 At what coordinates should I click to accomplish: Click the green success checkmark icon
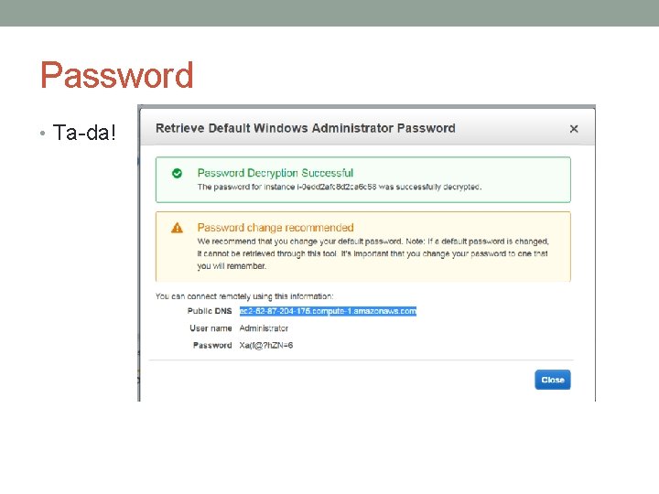177,173
